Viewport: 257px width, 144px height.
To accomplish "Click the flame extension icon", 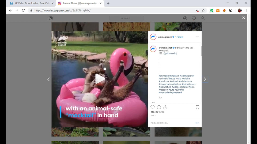I will coord(224,10).
